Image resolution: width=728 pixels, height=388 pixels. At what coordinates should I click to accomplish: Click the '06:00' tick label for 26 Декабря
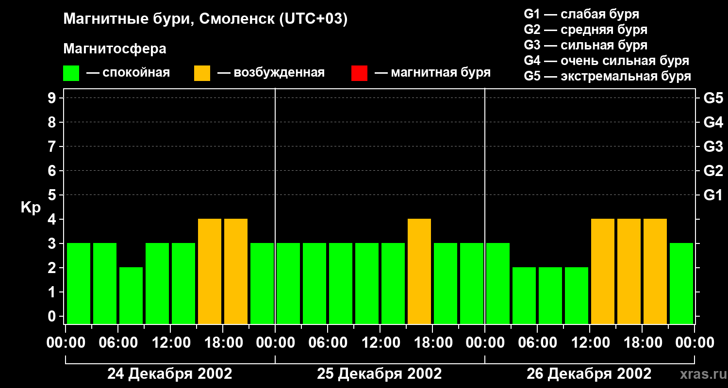537,342
